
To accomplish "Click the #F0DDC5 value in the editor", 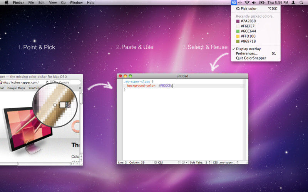I will (x=165, y=86).
